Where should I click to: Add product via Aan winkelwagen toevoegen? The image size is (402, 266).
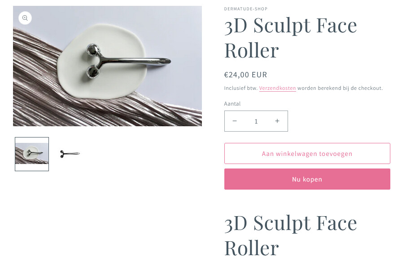pos(307,154)
